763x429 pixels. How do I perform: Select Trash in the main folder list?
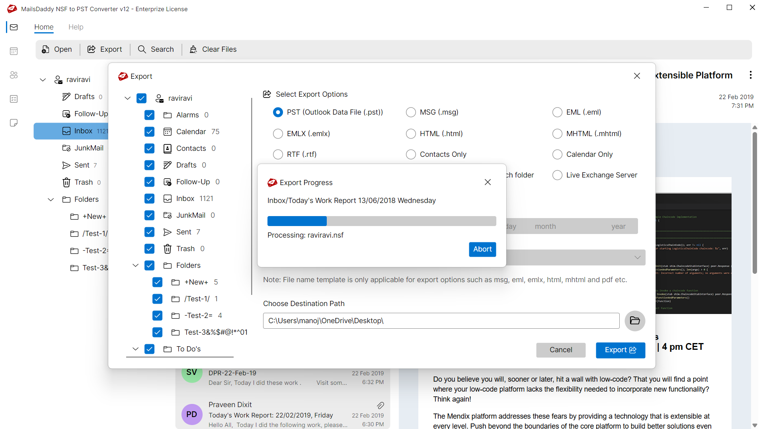click(x=82, y=182)
